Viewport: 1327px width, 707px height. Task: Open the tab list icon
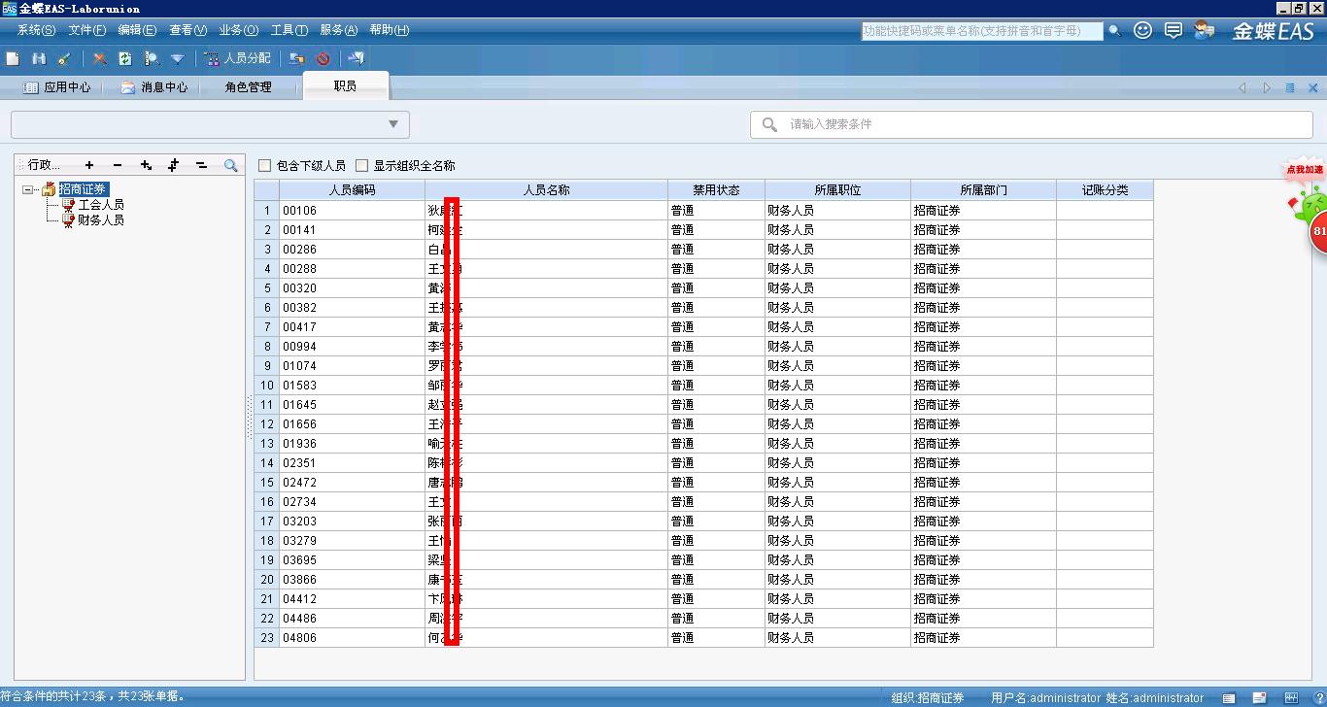pyautogui.click(x=1290, y=87)
